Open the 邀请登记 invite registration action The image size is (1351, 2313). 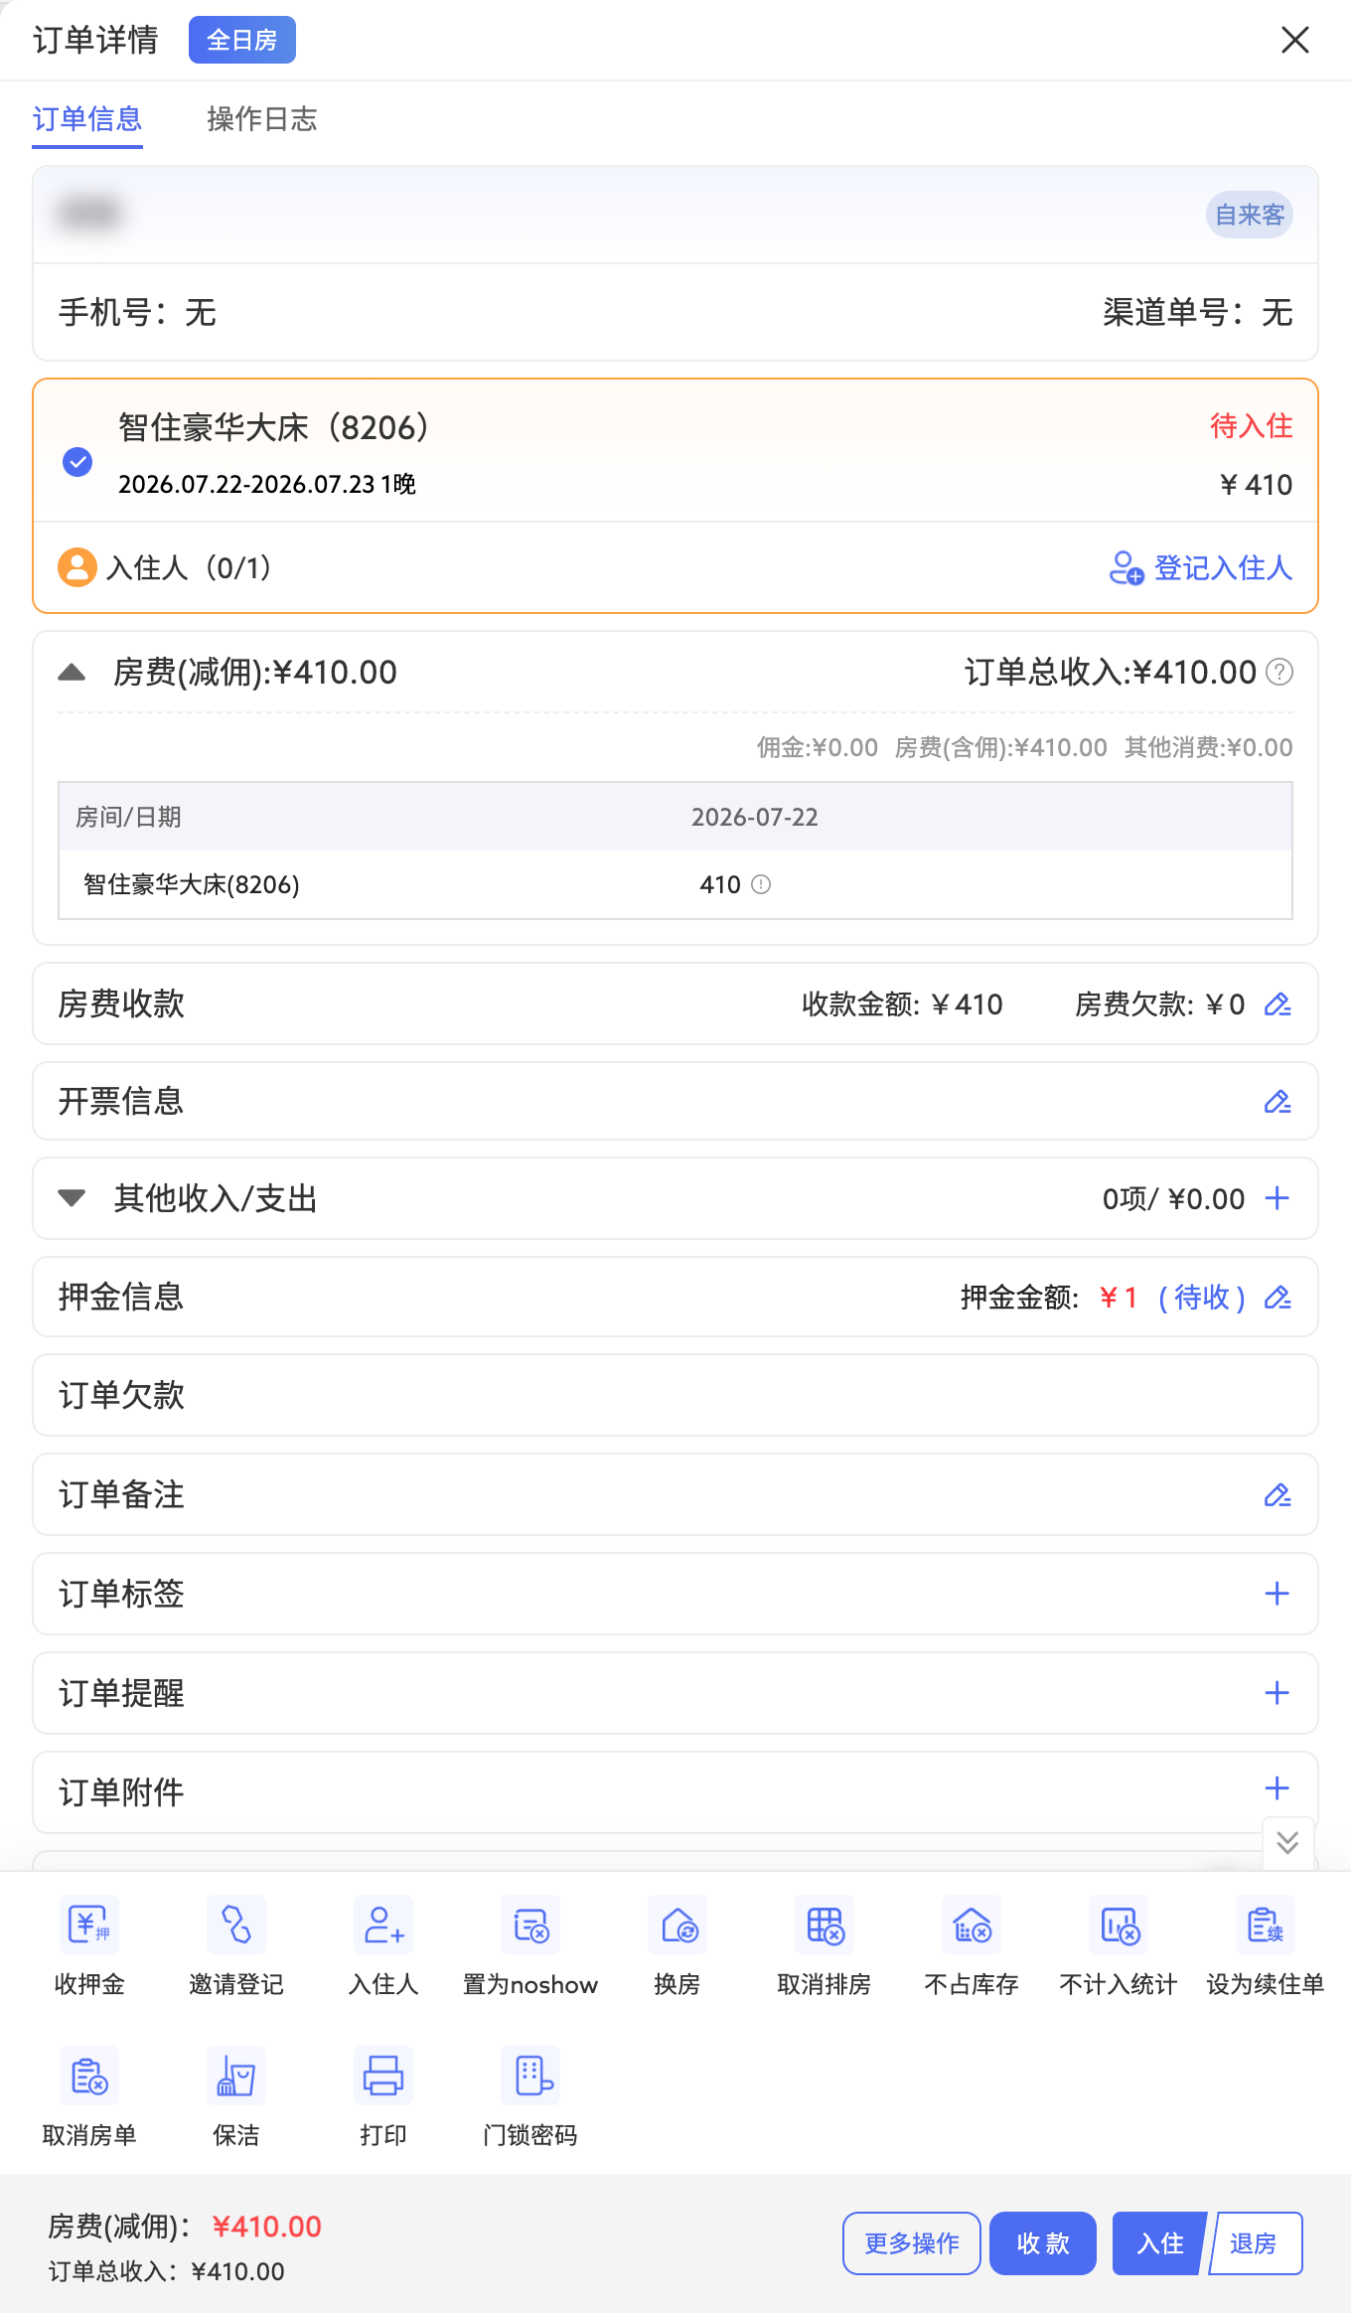(236, 1926)
